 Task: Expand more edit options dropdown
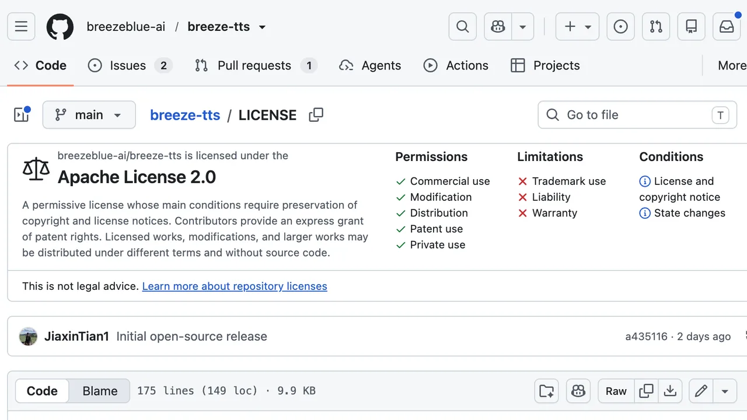pos(725,391)
